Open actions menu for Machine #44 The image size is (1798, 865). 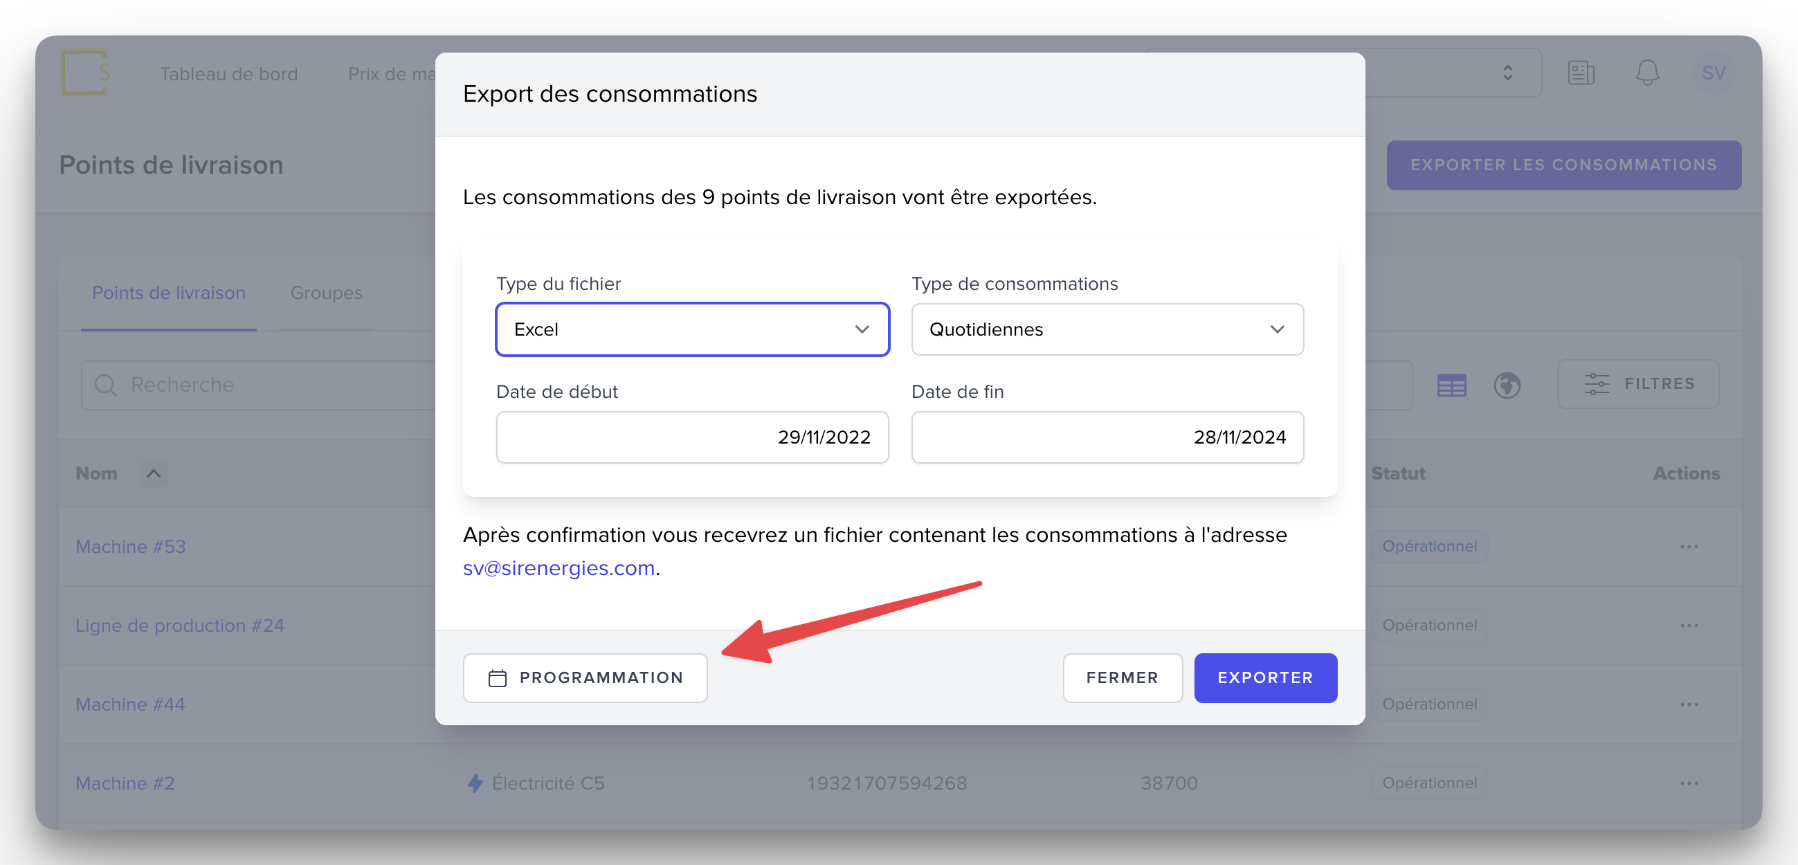(1689, 704)
